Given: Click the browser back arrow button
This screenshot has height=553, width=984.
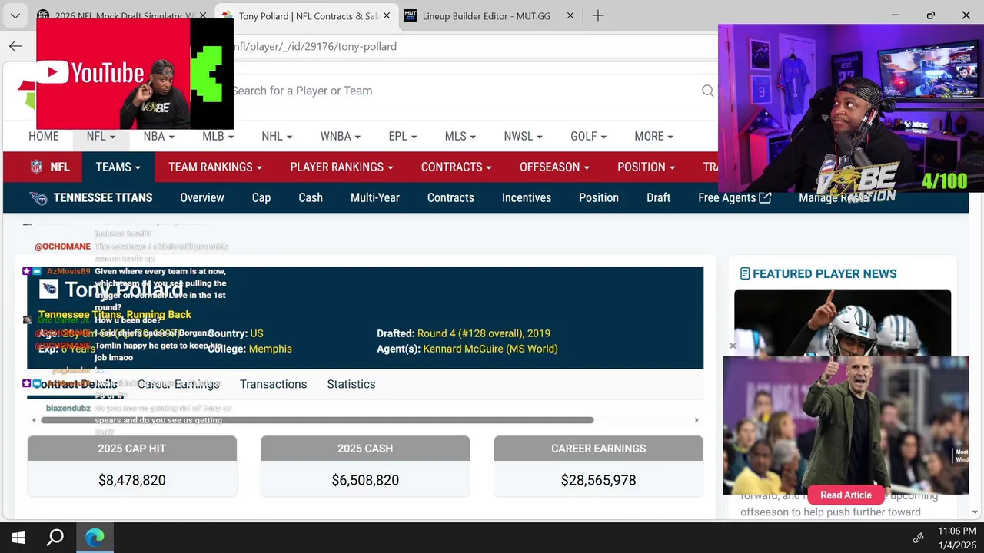Looking at the screenshot, I should click(x=15, y=46).
